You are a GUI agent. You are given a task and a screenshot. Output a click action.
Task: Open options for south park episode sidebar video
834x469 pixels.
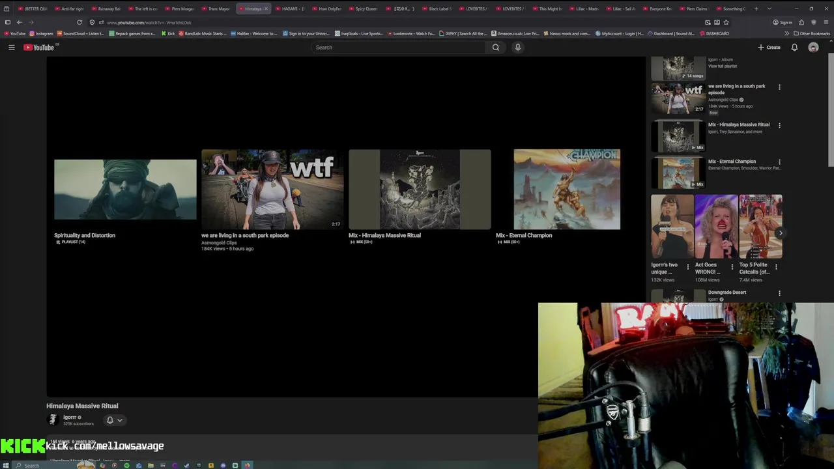click(x=779, y=87)
